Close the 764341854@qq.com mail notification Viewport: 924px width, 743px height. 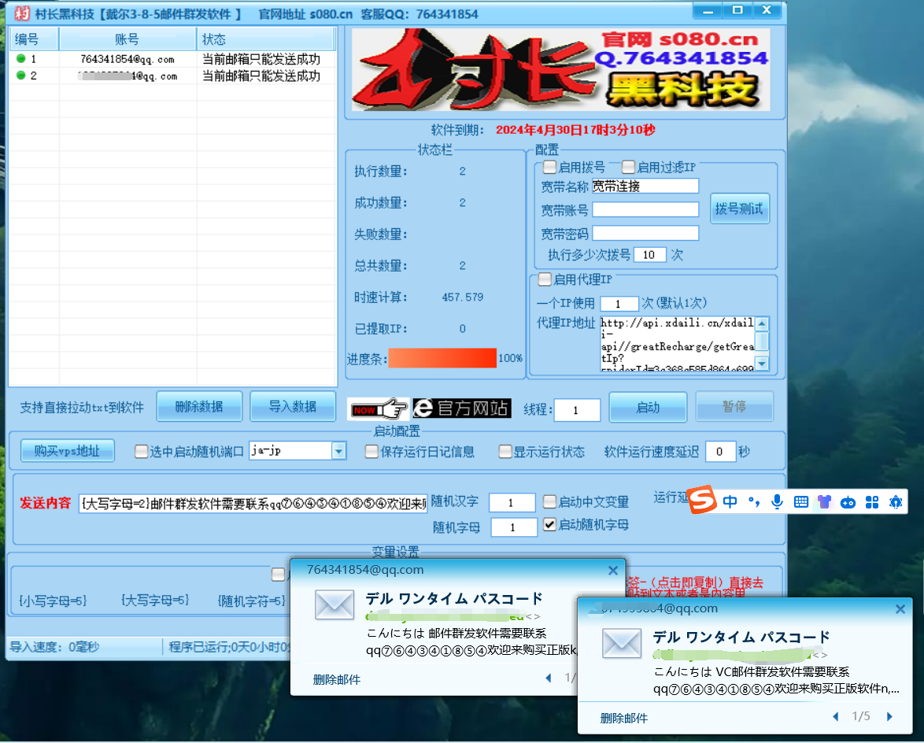613,571
